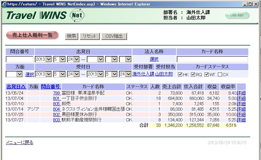The image size is (261, 160).
Task: Click the カード名称 text input field
Action: click(x=212, y=59)
